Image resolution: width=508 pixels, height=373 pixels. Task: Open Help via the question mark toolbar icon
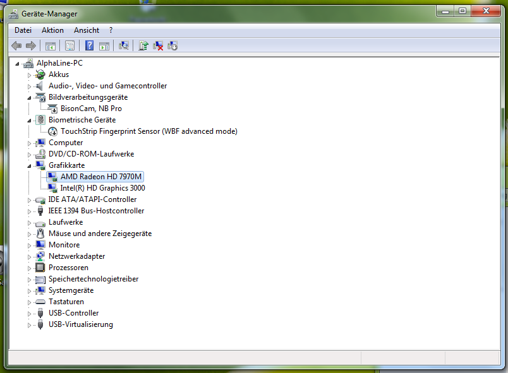point(90,45)
